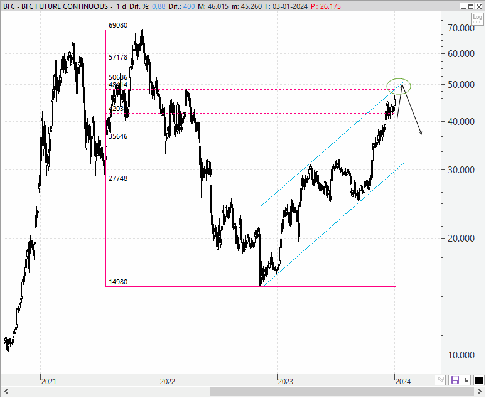Screen dimensions: 486x398
Task: Minimize the BTC chart window
Action: (463, 6)
